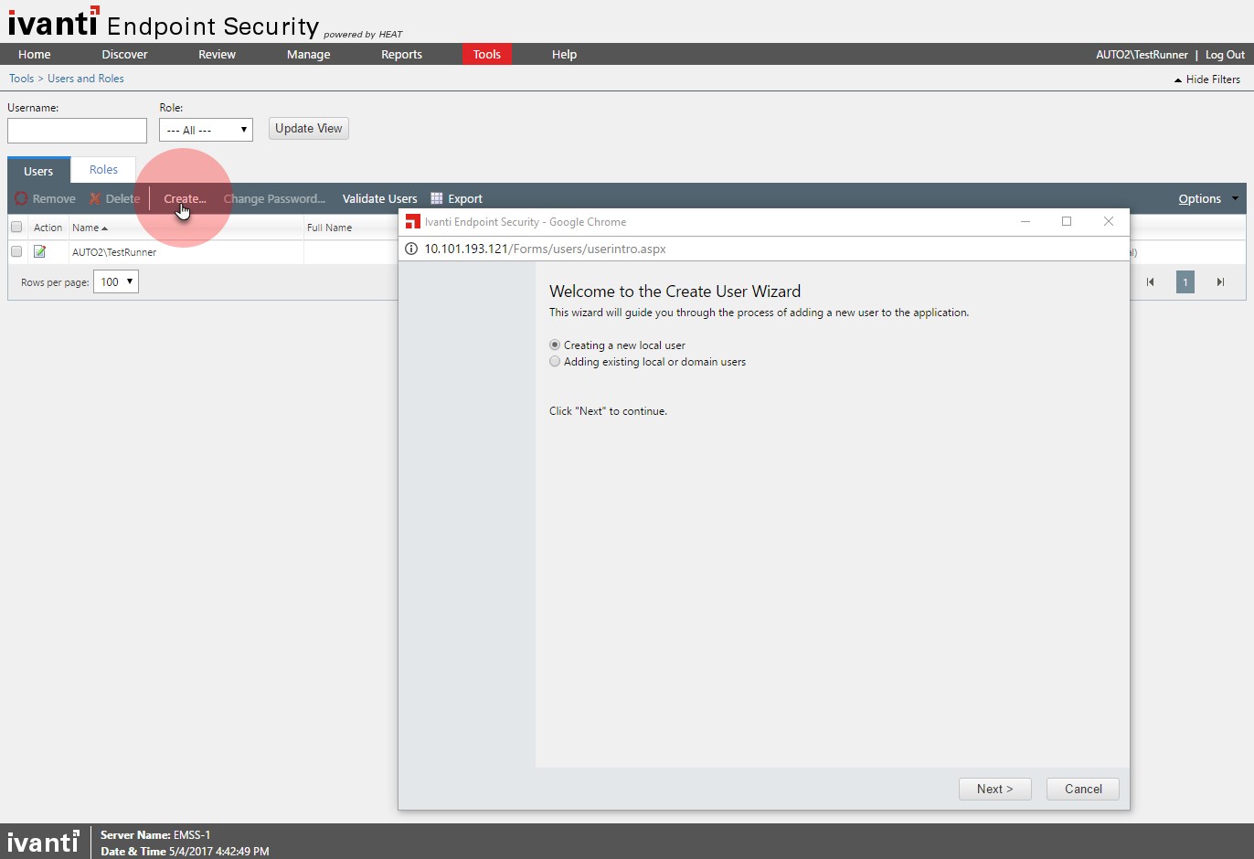Image resolution: width=1254 pixels, height=859 pixels.
Task: Open the Help menu
Action: 564,54
